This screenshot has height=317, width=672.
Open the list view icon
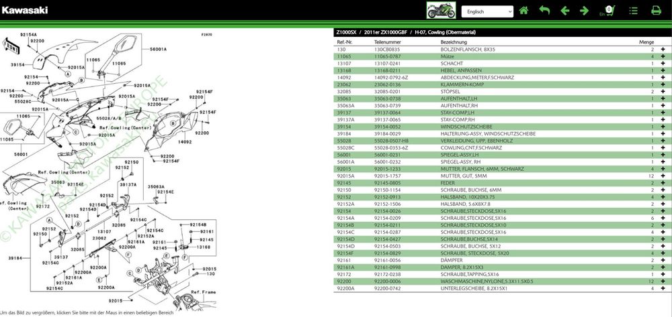[634, 11]
